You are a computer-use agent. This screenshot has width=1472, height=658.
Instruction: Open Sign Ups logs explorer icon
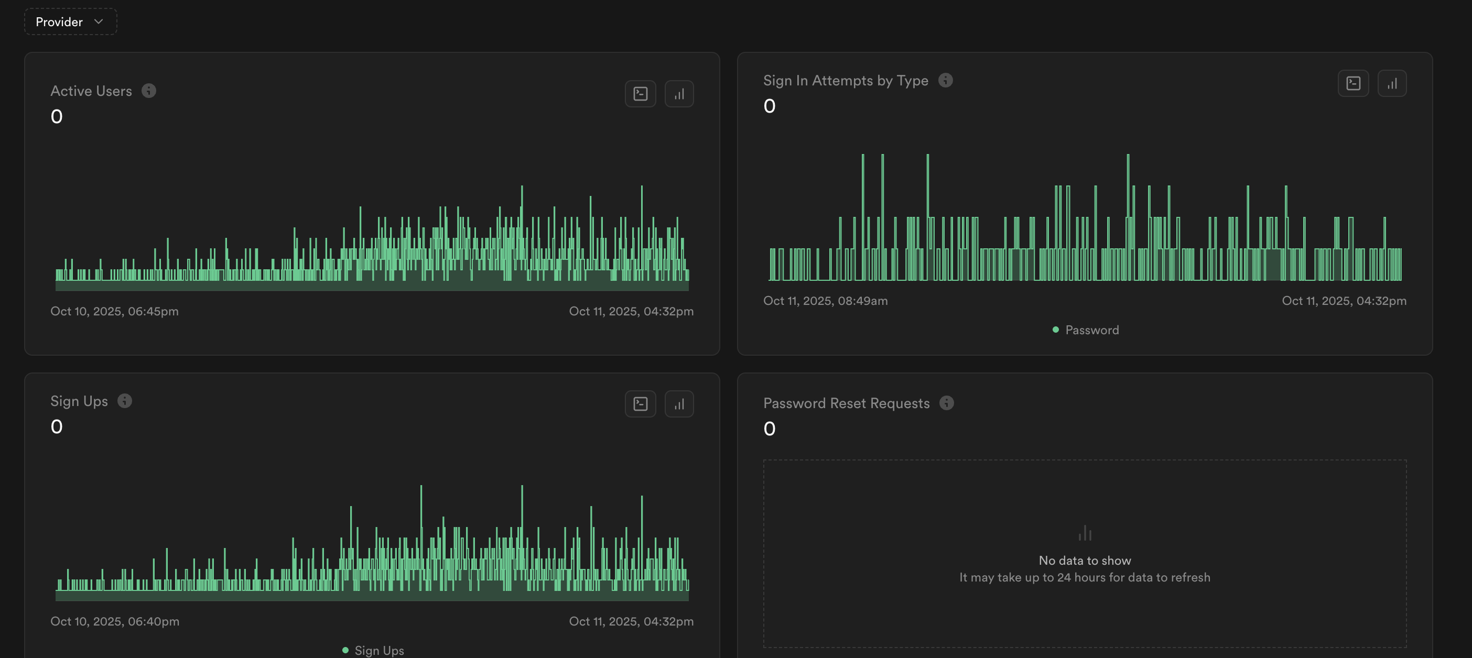point(640,404)
